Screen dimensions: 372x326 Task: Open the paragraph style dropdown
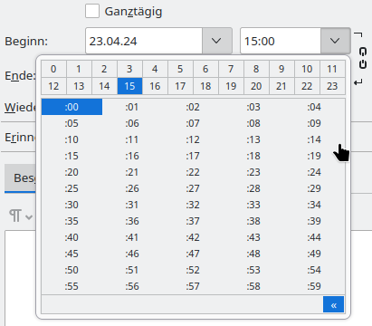coord(21,216)
